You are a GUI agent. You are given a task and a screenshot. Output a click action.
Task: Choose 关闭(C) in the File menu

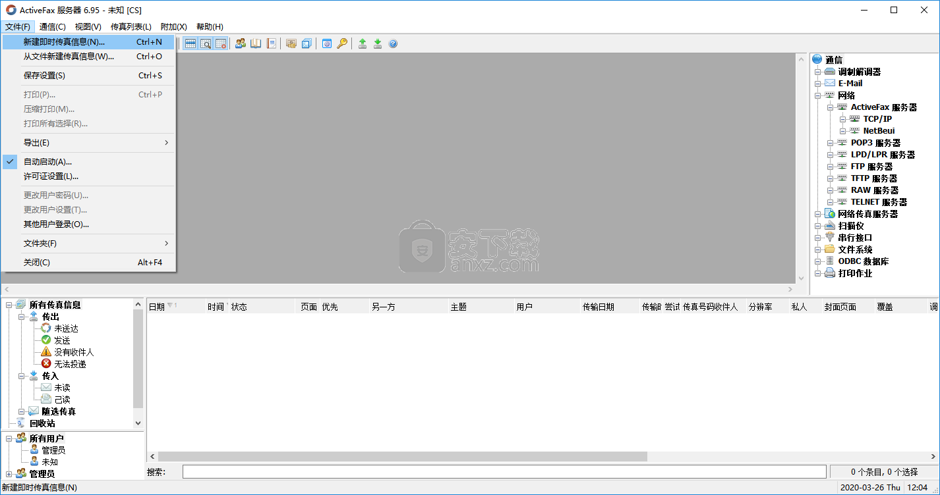pyautogui.click(x=88, y=263)
